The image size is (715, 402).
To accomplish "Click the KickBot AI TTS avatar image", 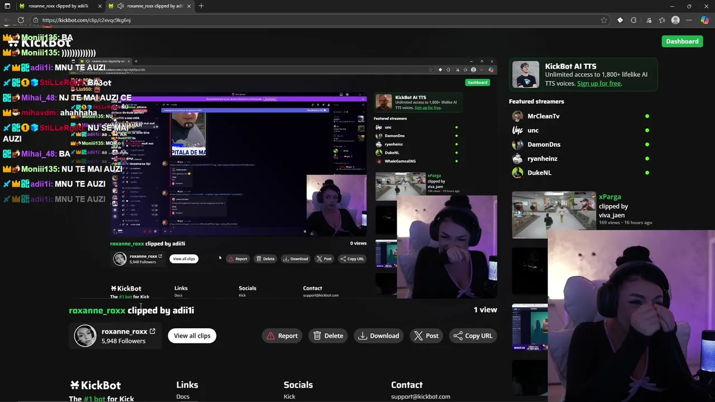I will [x=526, y=74].
